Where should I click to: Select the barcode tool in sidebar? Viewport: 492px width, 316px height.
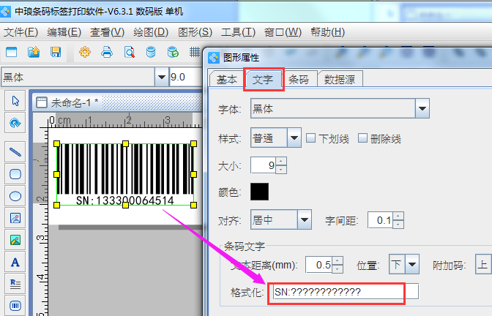point(15,304)
